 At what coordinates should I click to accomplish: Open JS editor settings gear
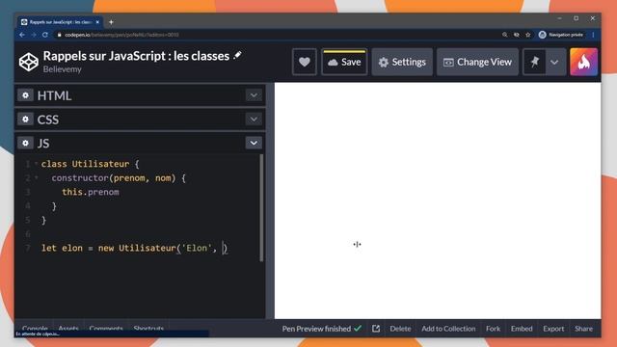coord(25,143)
